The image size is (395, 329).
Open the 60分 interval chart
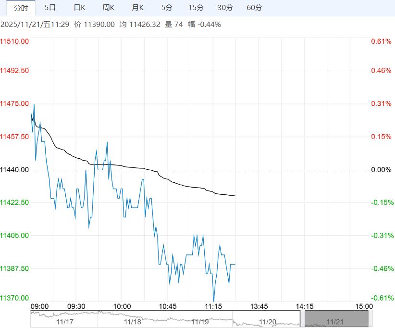tap(254, 8)
